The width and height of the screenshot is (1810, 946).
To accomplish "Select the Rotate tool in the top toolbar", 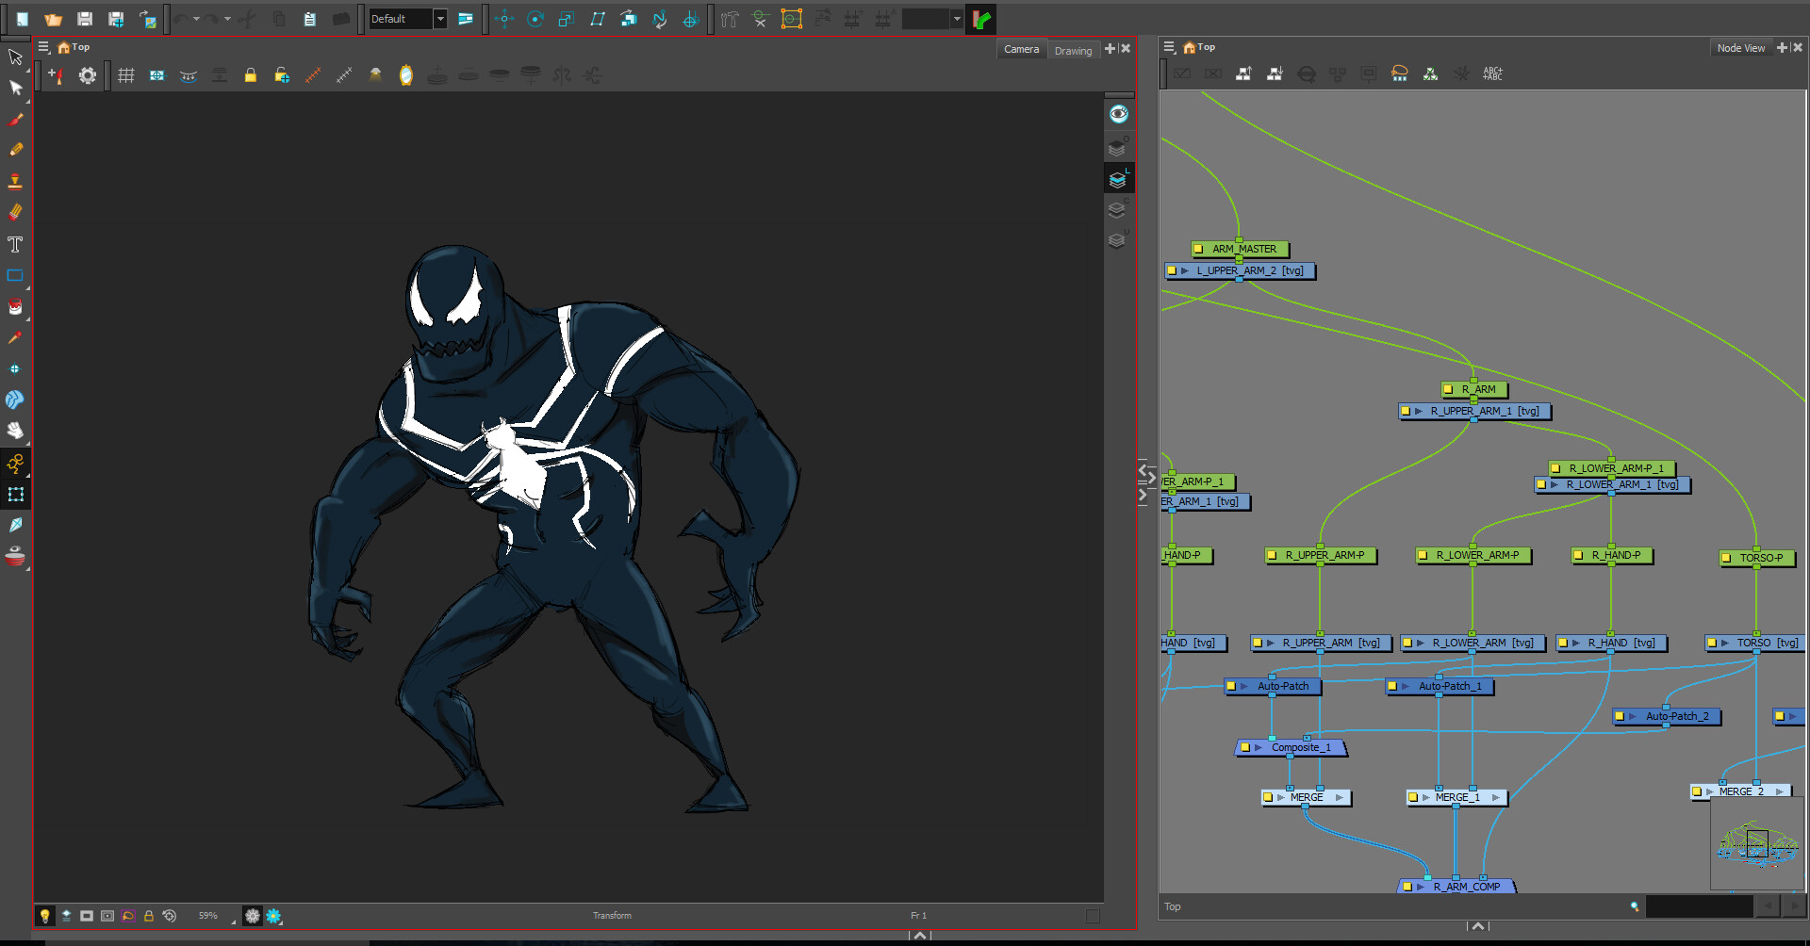I will click(x=535, y=19).
